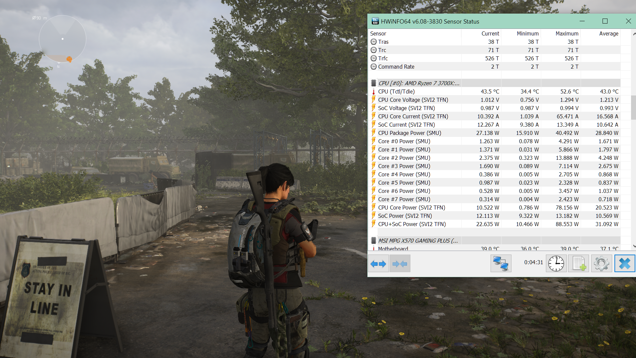This screenshot has height=358, width=636.
Task: Click the HWiNFO64 title bar app icon
Action: pyautogui.click(x=375, y=21)
